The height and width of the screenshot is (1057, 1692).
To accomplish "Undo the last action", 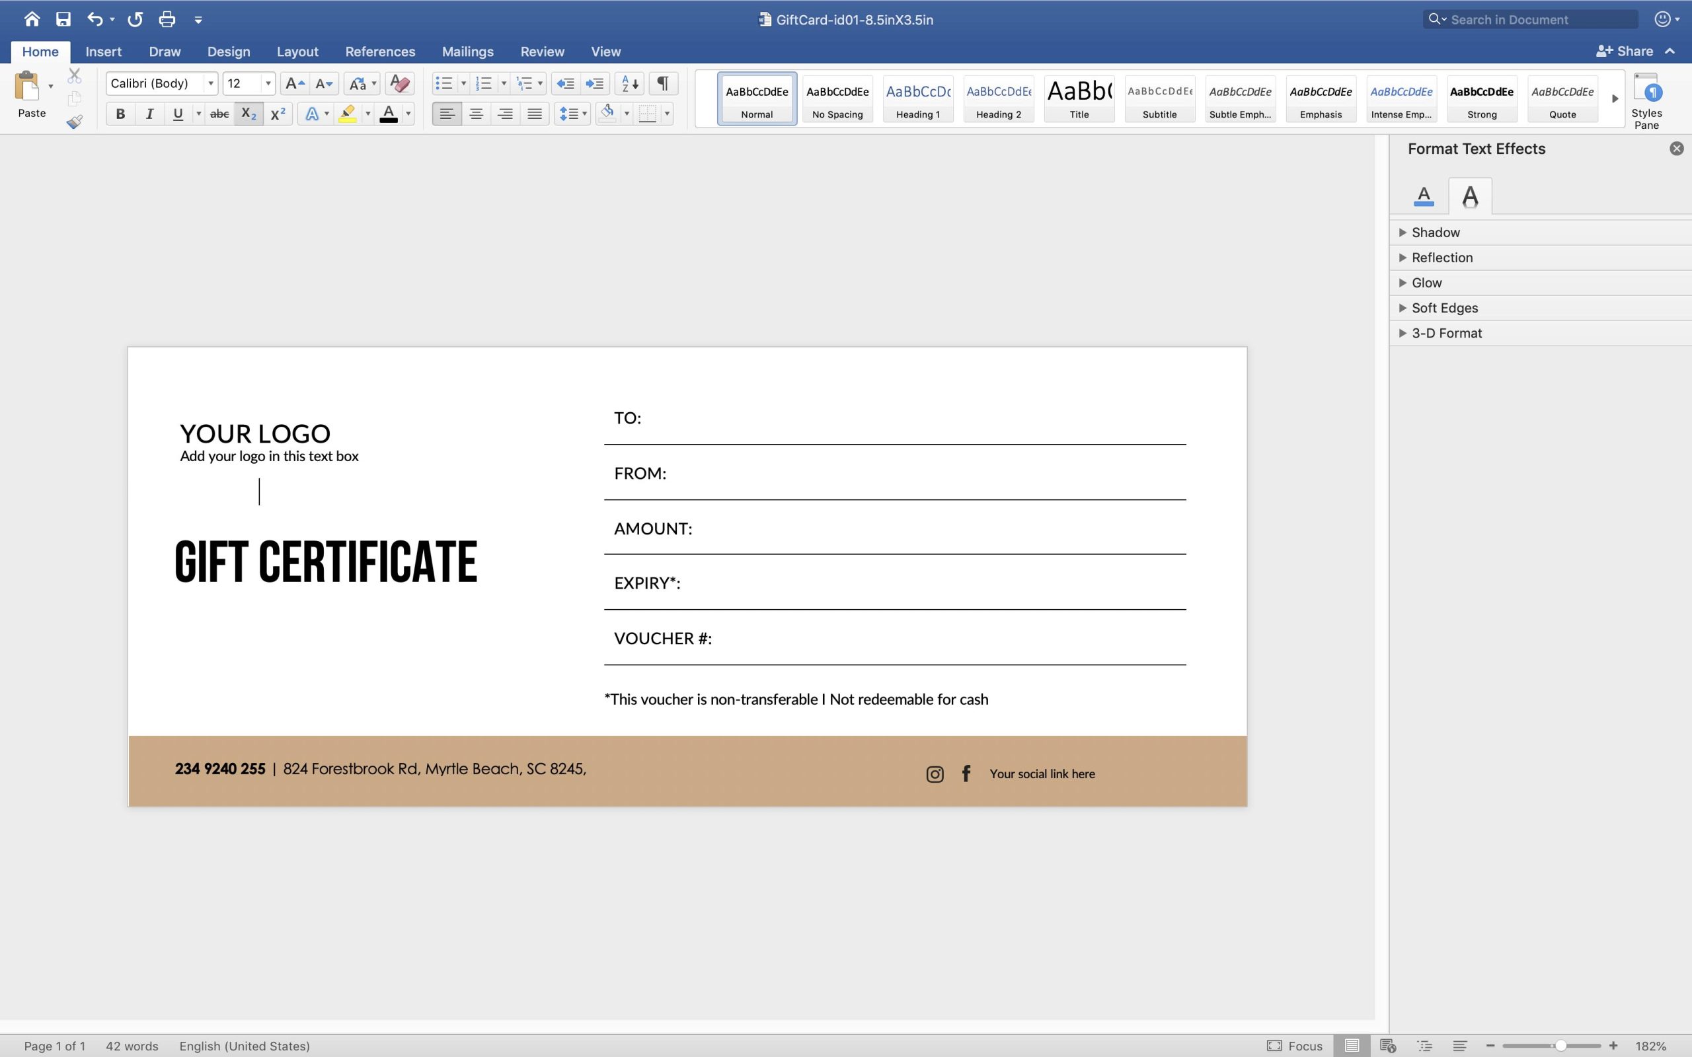I will pyautogui.click(x=95, y=19).
